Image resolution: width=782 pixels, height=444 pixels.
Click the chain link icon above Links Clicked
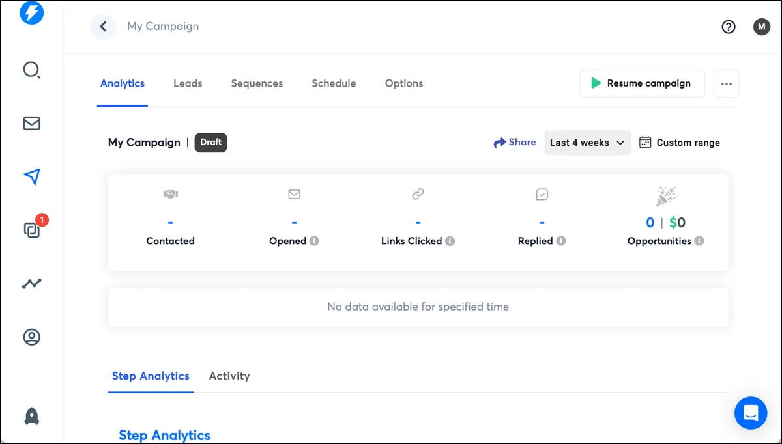point(418,194)
